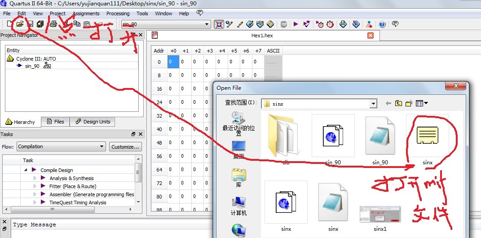This screenshot has width=481, height=238.
Task: Open the TimeQuest Timing Analyzer clock icon
Action: [330, 24]
